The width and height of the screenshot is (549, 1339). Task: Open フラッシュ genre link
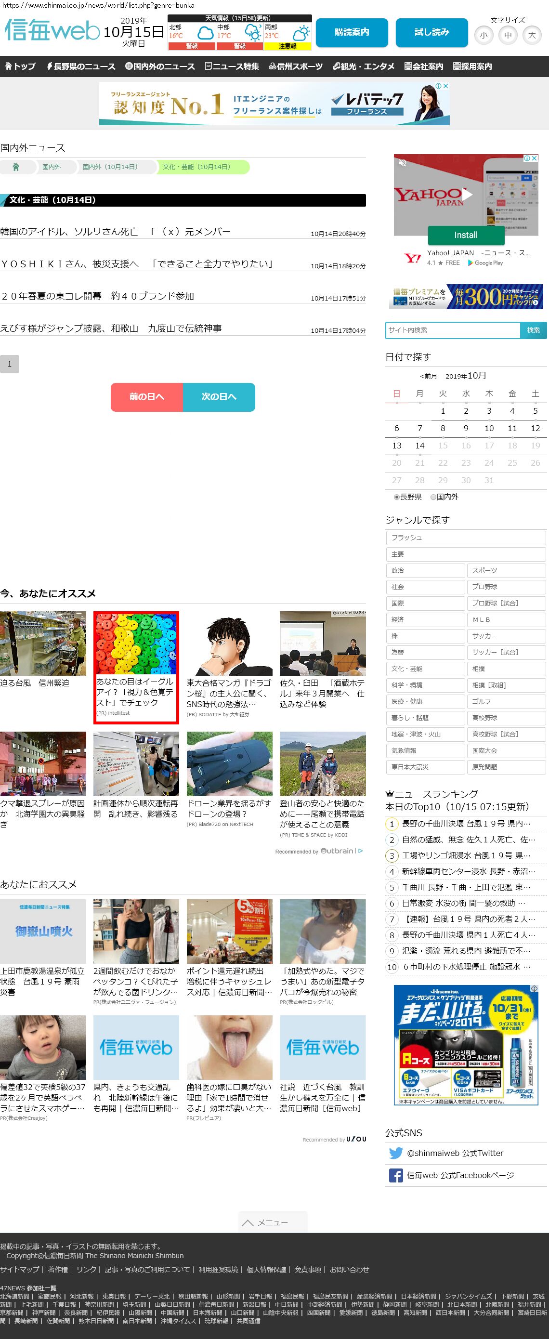click(x=465, y=538)
